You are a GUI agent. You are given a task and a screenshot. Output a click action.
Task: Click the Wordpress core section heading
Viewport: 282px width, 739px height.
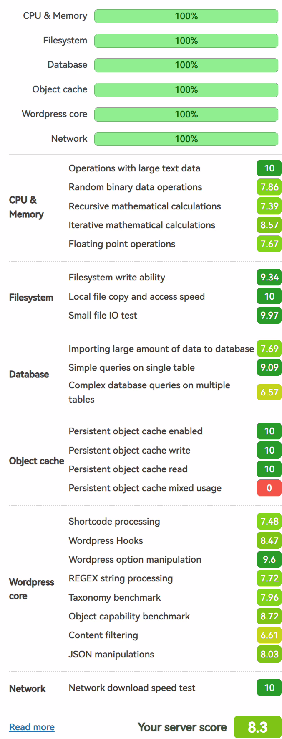(x=32, y=589)
